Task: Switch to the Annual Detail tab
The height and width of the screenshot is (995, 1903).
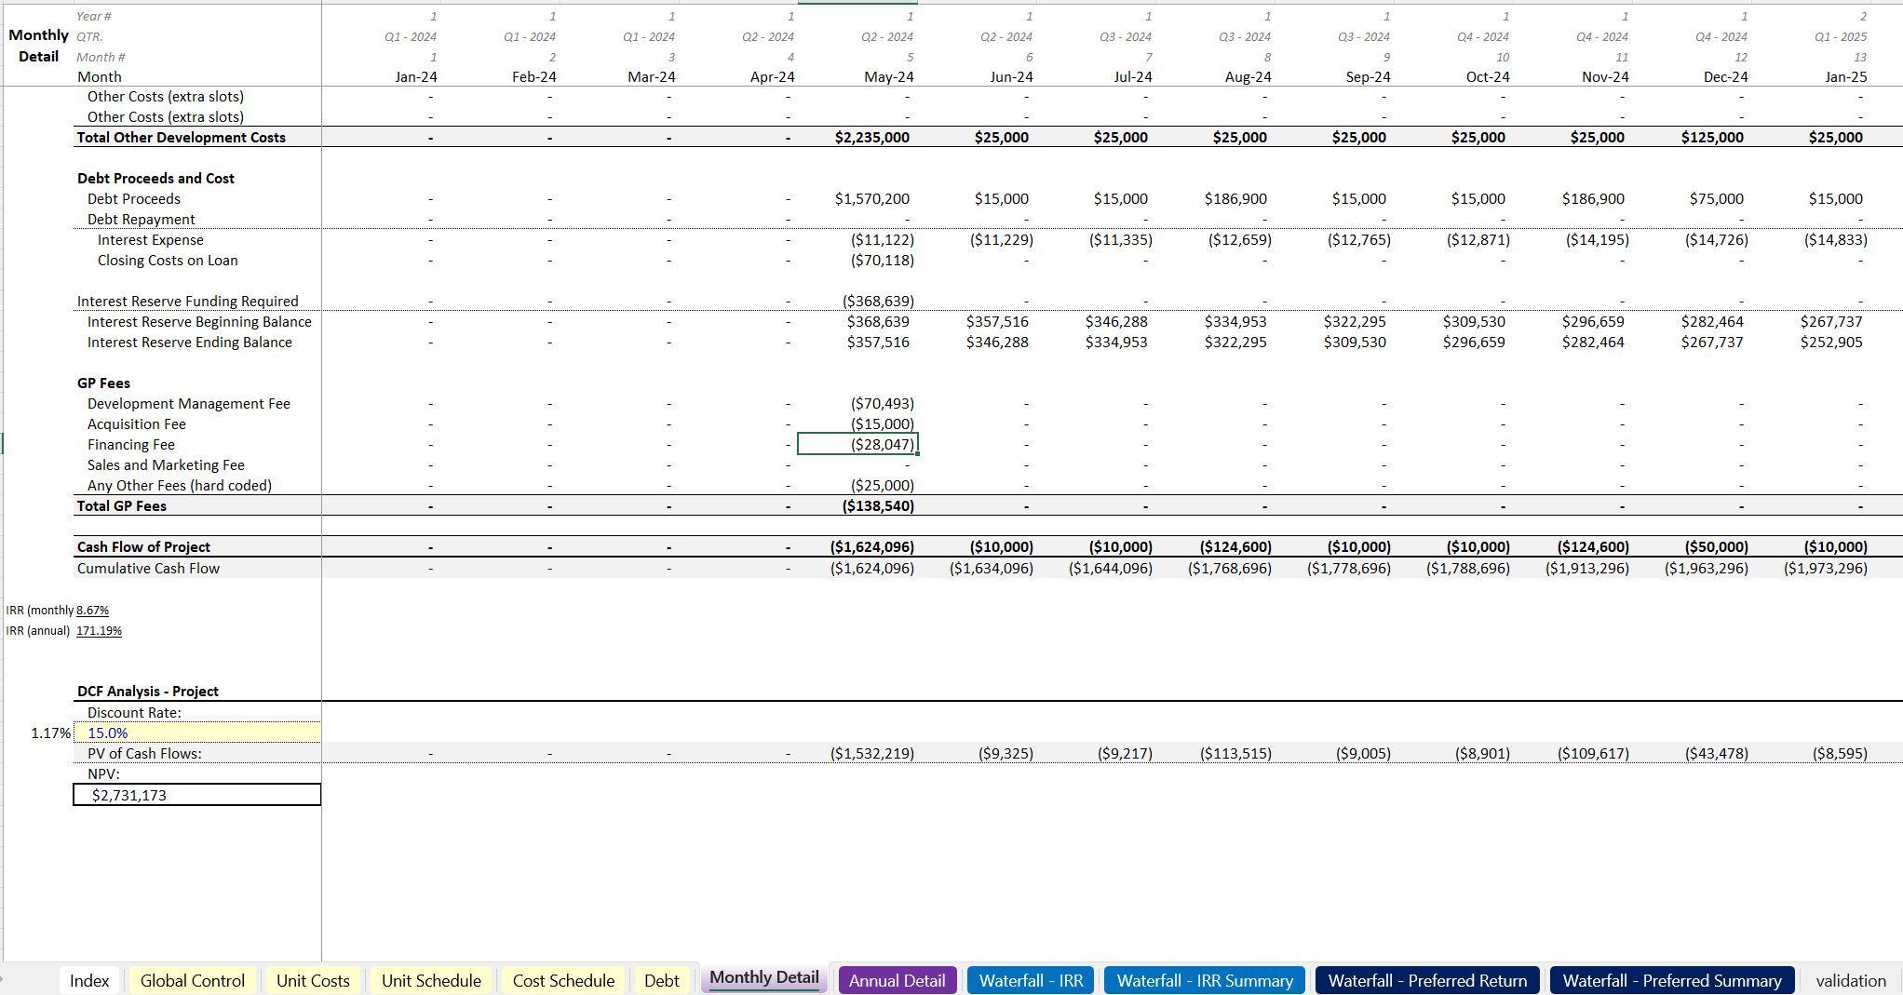Action: [x=897, y=980]
